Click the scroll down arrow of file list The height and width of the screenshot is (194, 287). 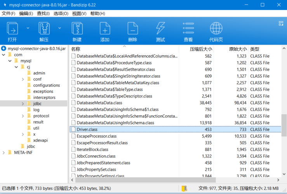(284, 174)
